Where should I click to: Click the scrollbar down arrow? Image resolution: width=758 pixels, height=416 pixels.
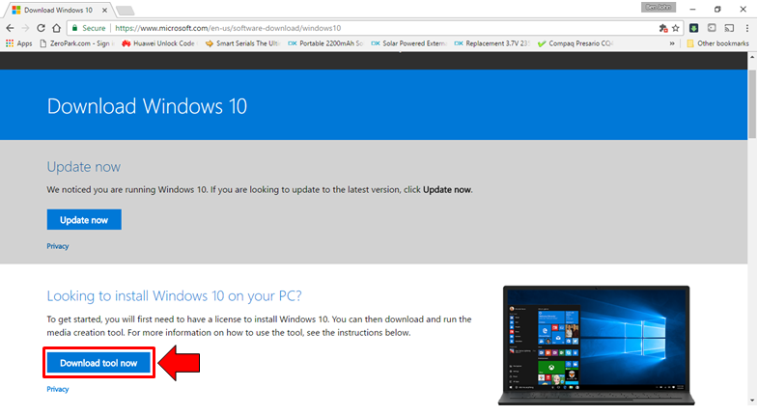[x=752, y=400]
